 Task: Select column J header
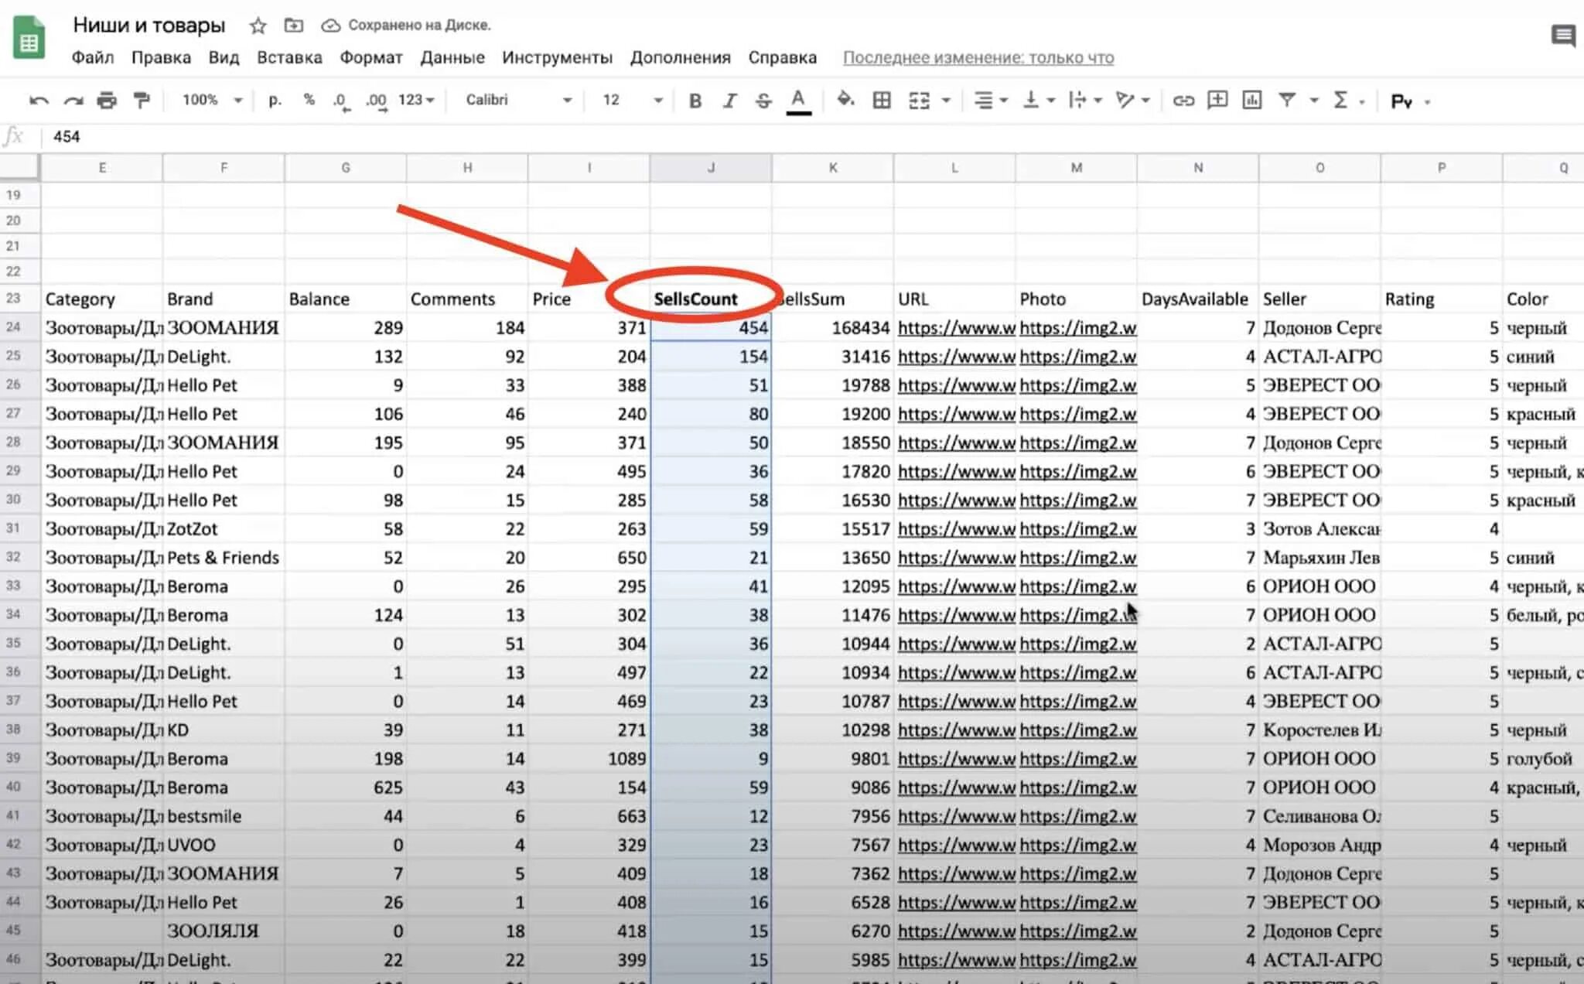pyautogui.click(x=711, y=168)
